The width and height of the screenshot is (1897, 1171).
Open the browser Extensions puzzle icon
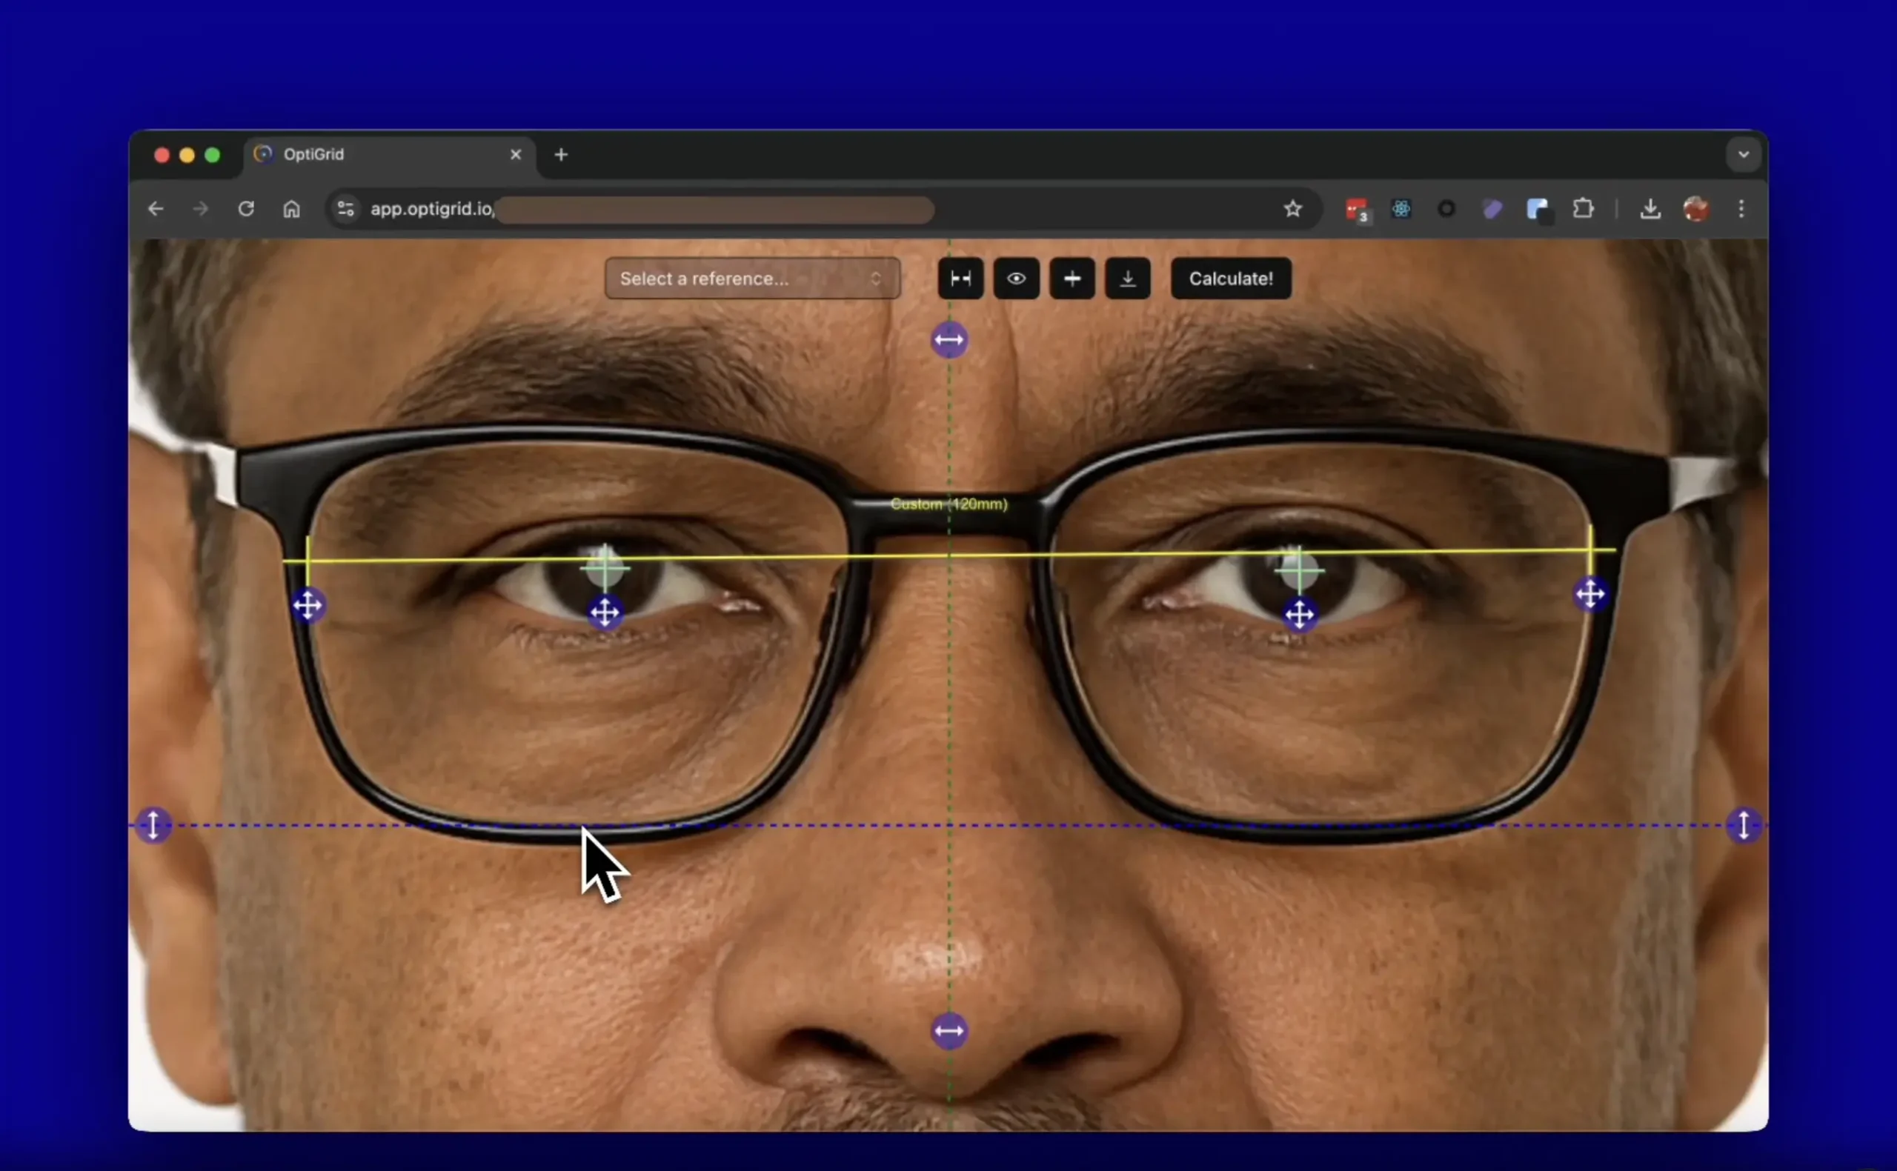tap(1583, 209)
